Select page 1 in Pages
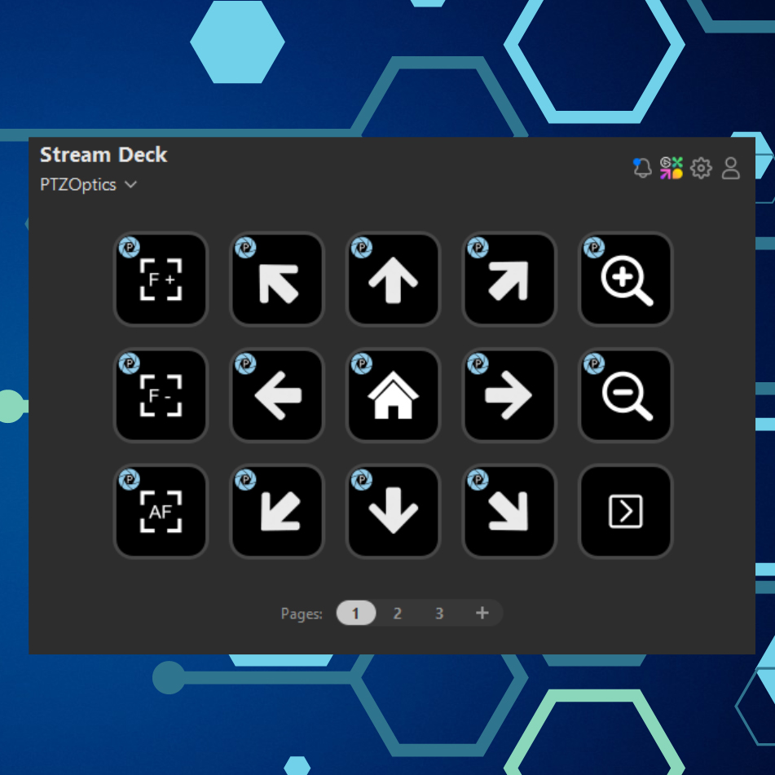Image resolution: width=775 pixels, height=775 pixels. pyautogui.click(x=356, y=614)
